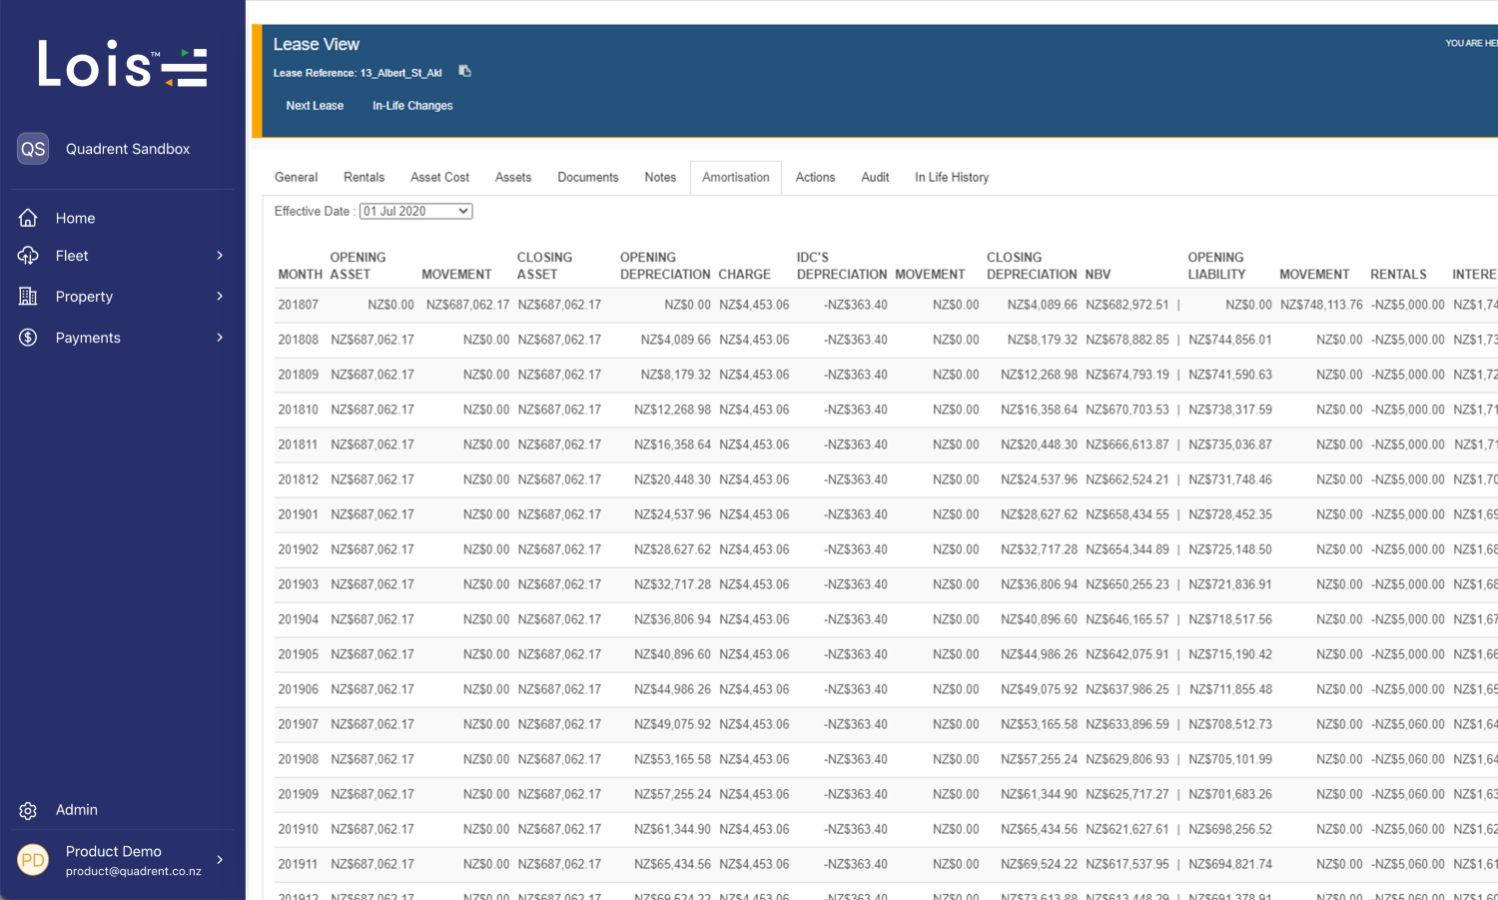Go to the Next Lease
This screenshot has width=1498, height=900.
pyautogui.click(x=315, y=106)
